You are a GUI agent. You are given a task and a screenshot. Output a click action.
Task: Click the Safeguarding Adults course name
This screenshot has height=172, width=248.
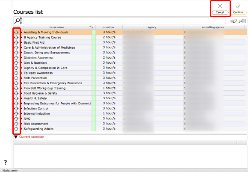38,129
